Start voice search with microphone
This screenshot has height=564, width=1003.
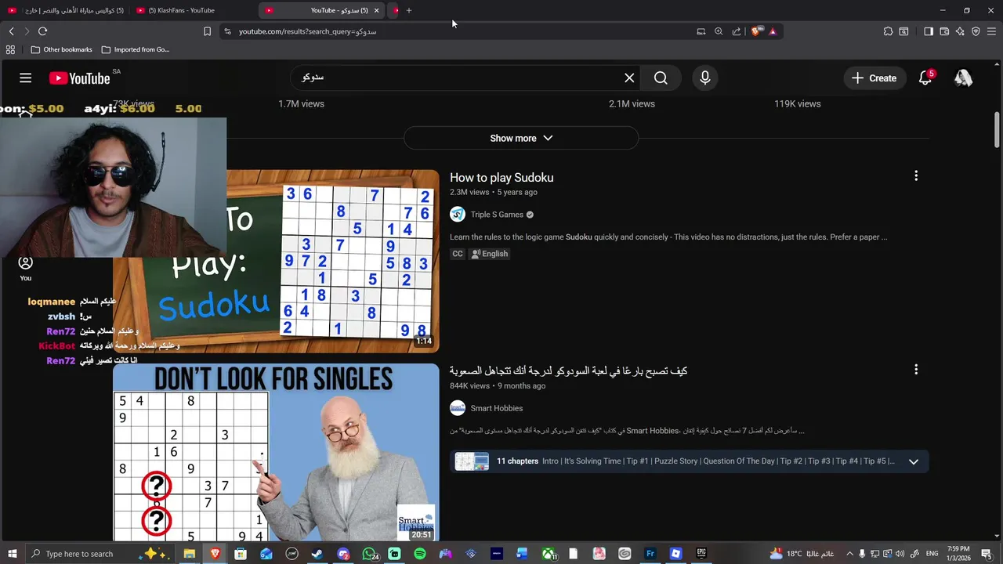704,78
